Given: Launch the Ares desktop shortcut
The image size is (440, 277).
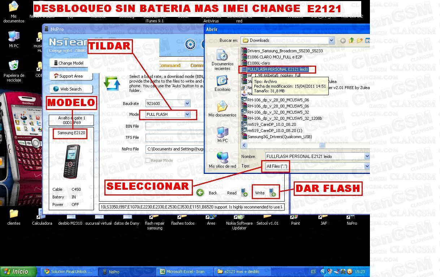Looking at the screenshot, I should pos(211,220).
